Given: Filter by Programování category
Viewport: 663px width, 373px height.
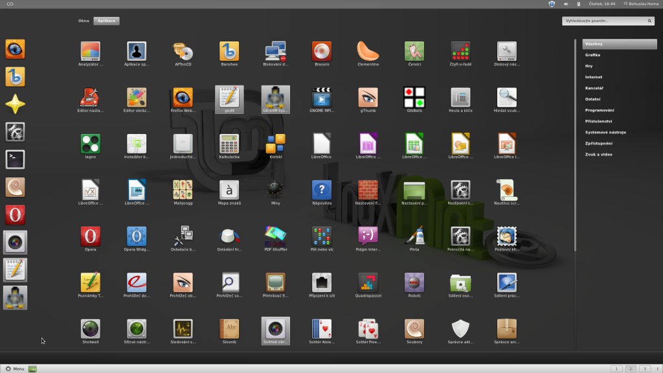Looking at the screenshot, I should [x=600, y=110].
